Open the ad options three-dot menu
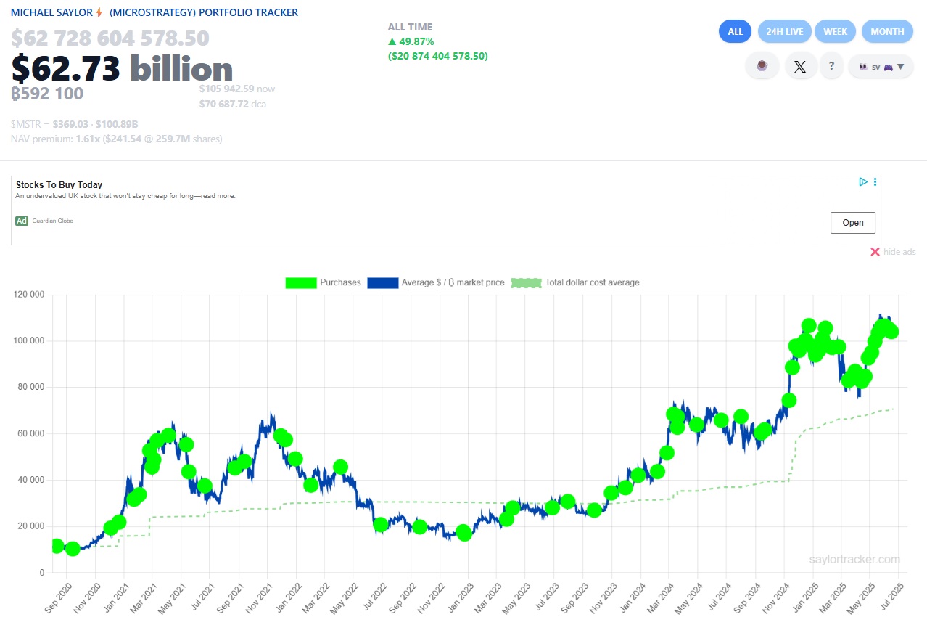The width and height of the screenshot is (927, 625). click(875, 182)
